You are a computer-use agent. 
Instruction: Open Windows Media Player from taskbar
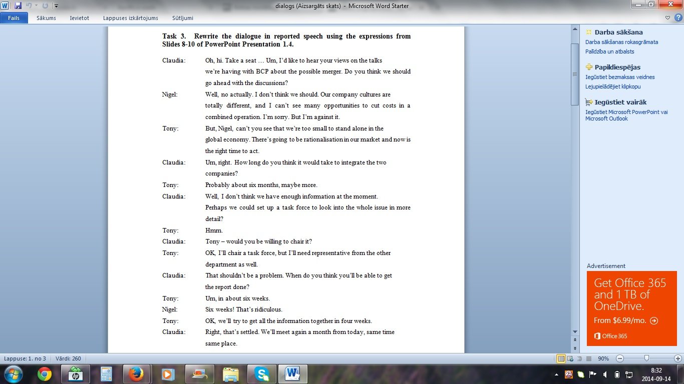click(x=167, y=374)
